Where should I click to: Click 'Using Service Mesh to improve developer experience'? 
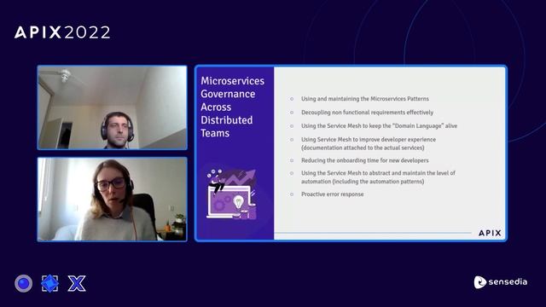point(369,139)
